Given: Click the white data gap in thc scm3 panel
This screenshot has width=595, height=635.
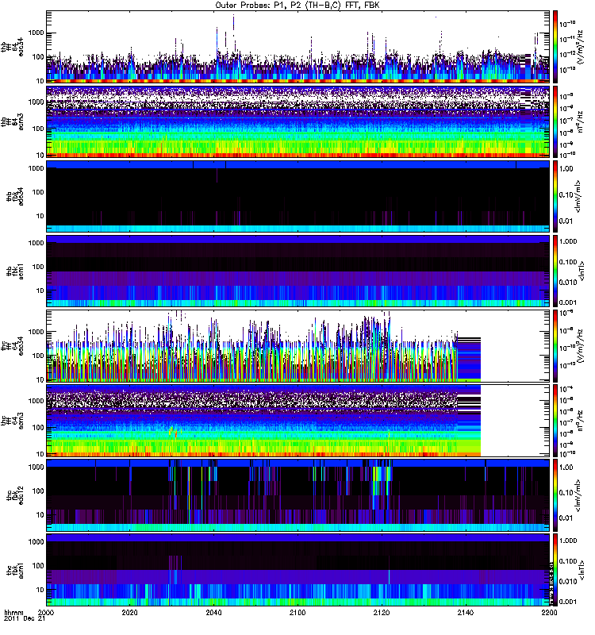Looking at the screenshot, I should [516, 419].
